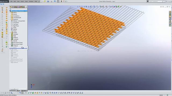This screenshot has width=172, height=96.
Task: Open Design Library in the task pane
Action: (x=170, y=14)
